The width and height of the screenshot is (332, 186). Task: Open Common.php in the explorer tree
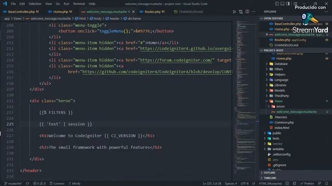(x=284, y=122)
